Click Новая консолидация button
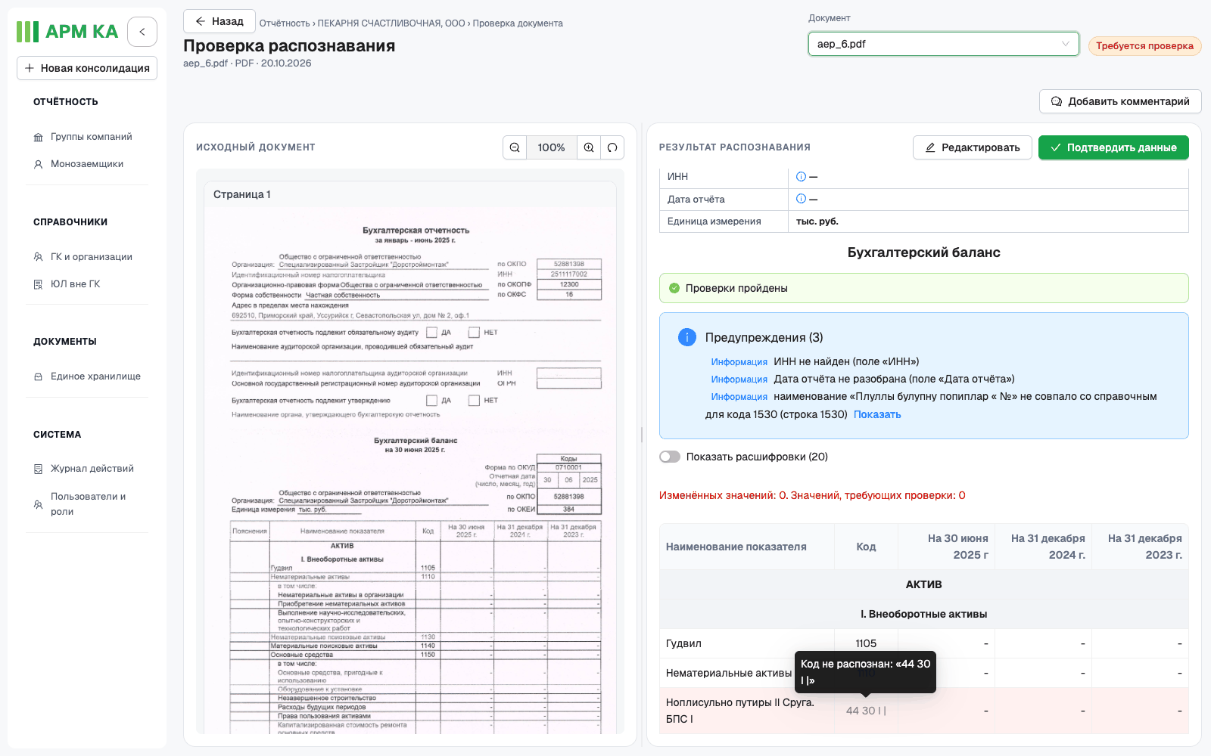Viewport: 1211px width, 756px height. [87, 68]
